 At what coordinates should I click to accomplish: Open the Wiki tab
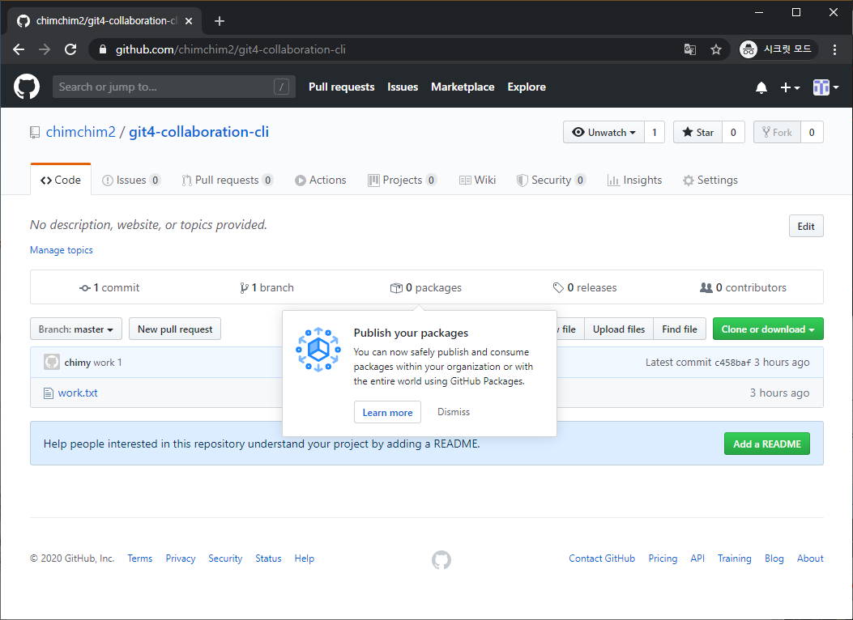[478, 180]
